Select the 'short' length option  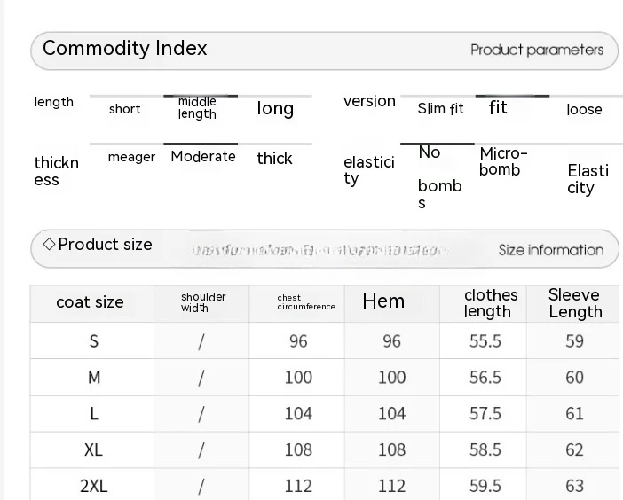pos(125,109)
